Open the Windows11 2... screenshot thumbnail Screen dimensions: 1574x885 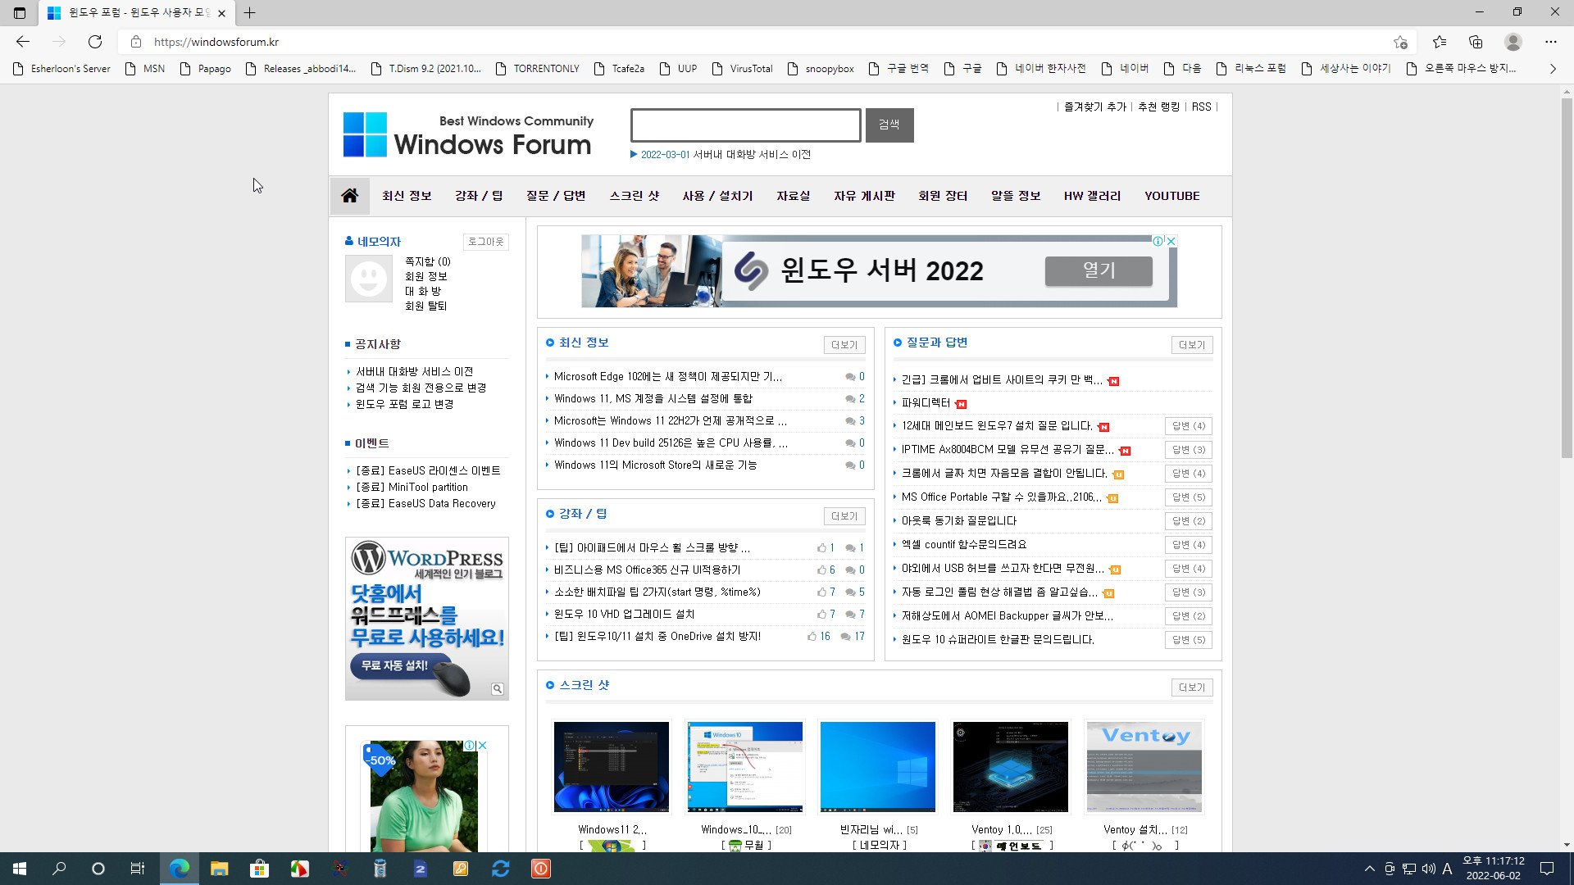[612, 767]
